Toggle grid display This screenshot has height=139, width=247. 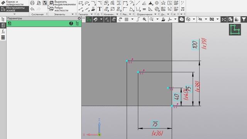(x=126, y=19)
